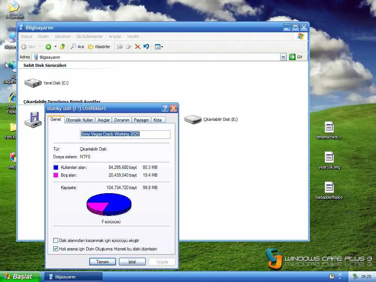The width and height of the screenshot is (376, 282).
Task: Click the help tray icon with question mark
Action: pyautogui.click(x=332, y=276)
